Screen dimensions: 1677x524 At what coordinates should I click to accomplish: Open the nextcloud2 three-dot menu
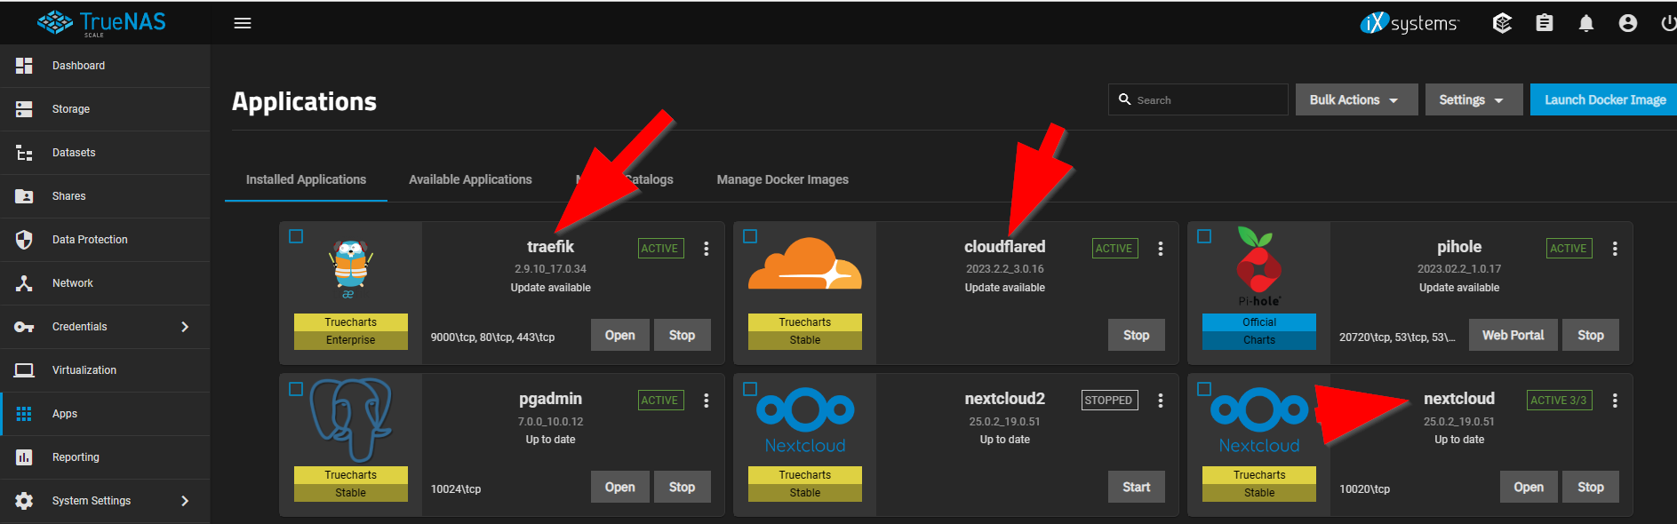click(1161, 401)
